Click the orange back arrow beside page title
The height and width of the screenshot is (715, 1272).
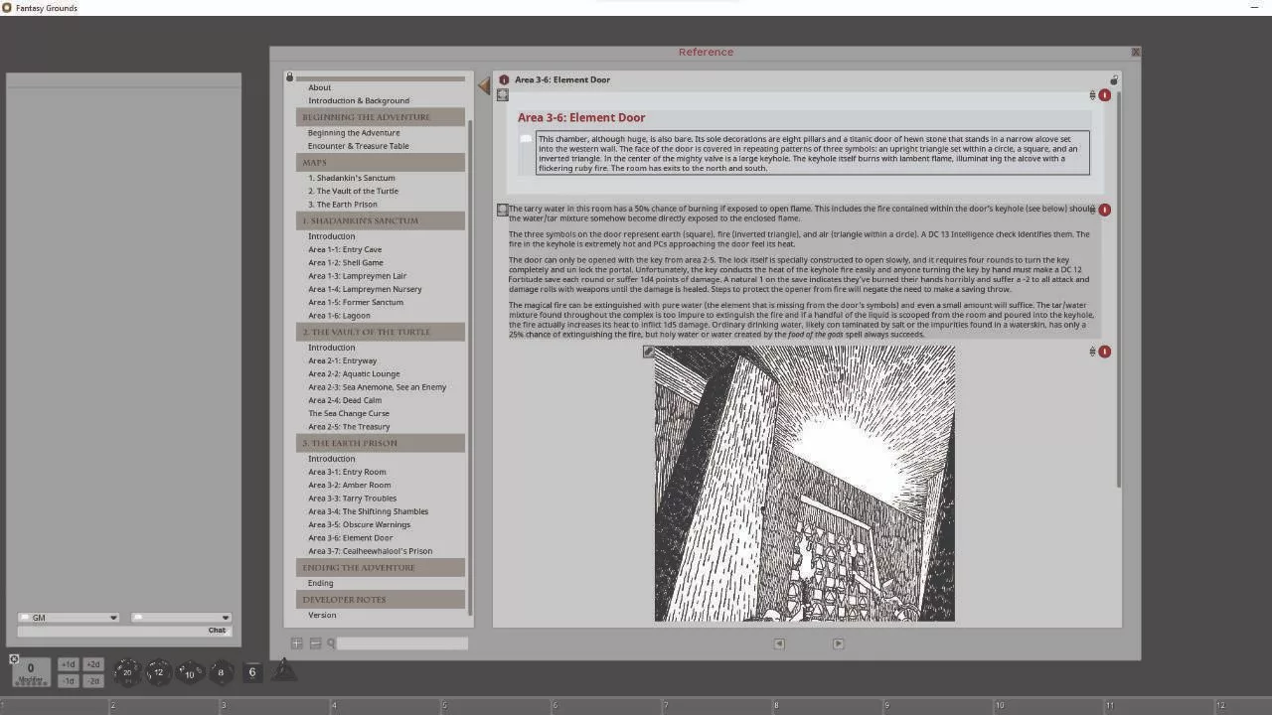[x=484, y=85]
